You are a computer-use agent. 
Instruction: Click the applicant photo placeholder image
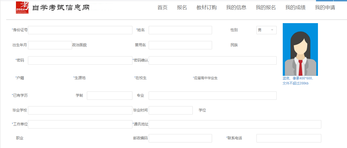click(300, 49)
